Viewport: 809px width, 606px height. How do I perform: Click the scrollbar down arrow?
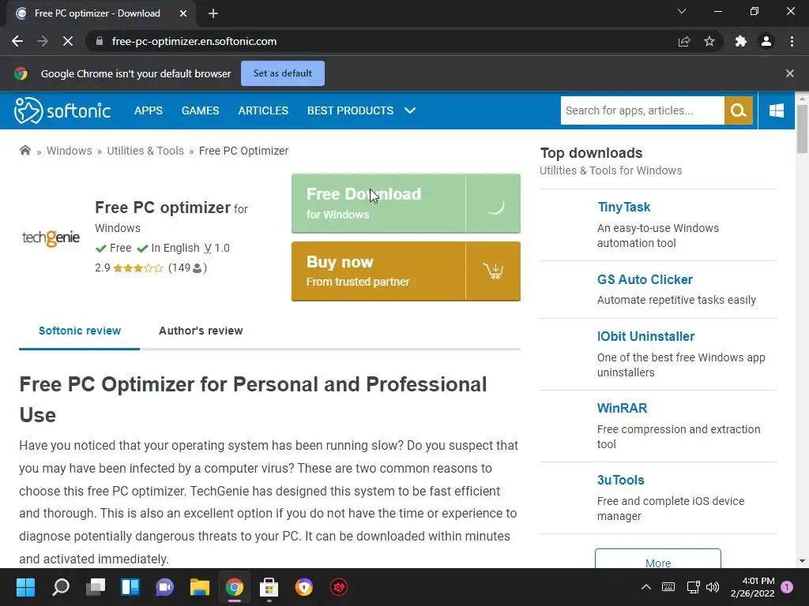pos(801,561)
